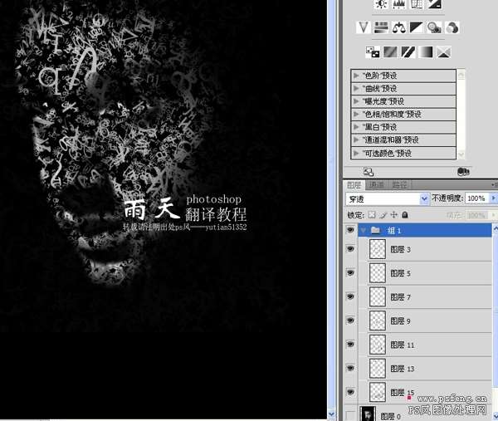
Task: Collapse the 组 1 group triangle
Action: tap(364, 230)
